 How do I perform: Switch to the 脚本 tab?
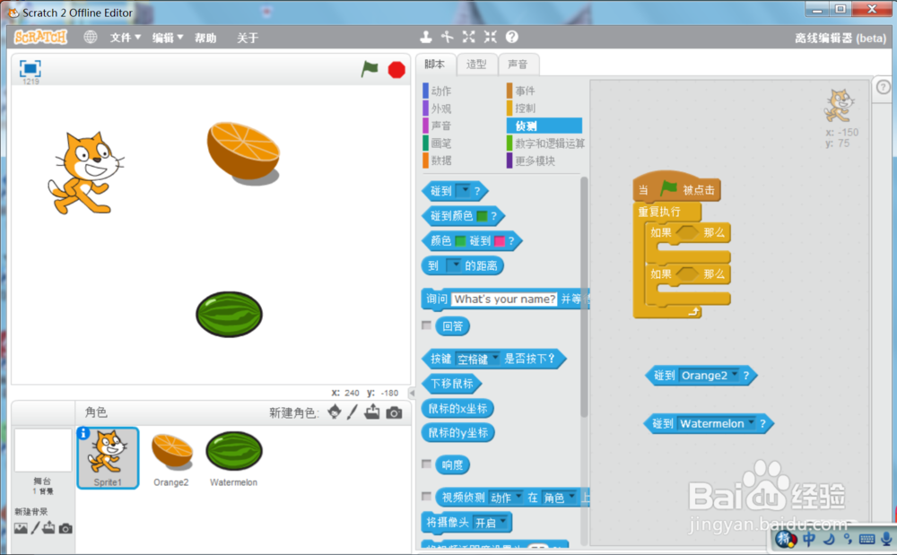click(x=435, y=64)
